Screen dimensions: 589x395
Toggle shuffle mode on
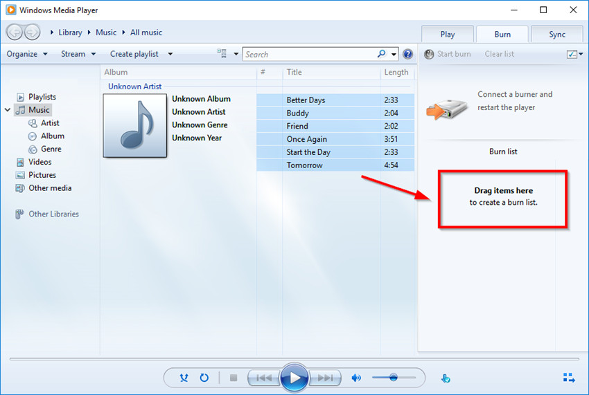click(184, 378)
